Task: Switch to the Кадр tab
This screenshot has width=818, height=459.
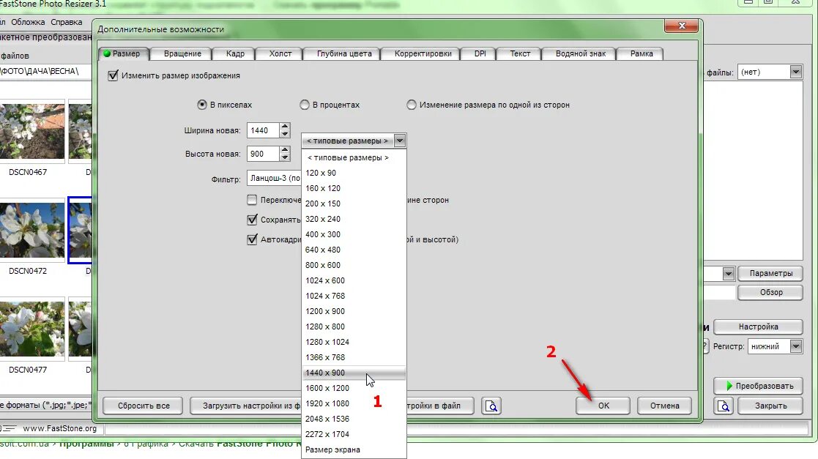Action: coord(235,53)
